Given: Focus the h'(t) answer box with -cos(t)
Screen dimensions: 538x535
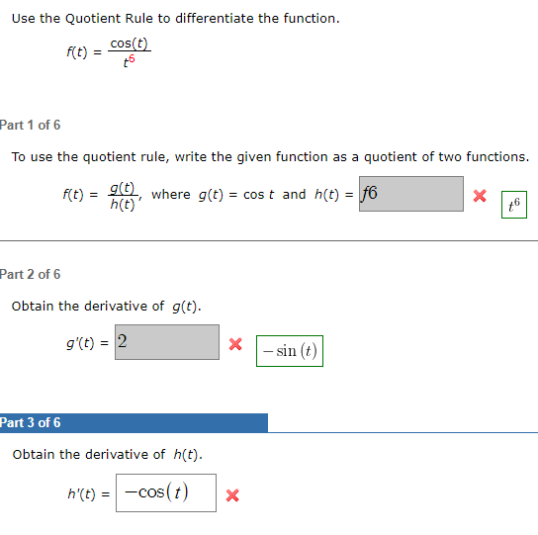Looking at the screenshot, I should click(166, 493).
